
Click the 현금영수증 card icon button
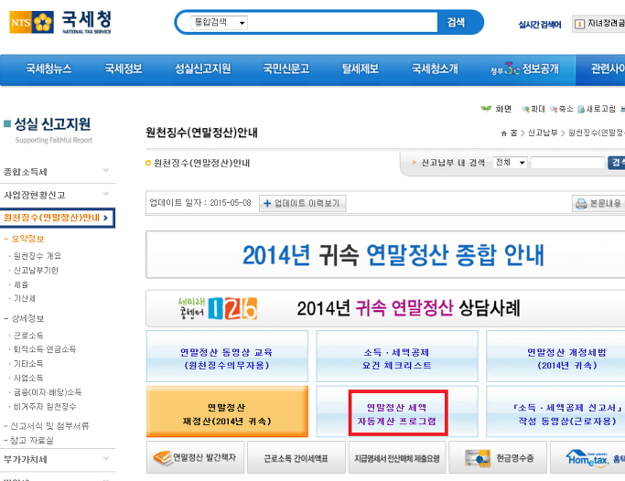(x=498, y=457)
